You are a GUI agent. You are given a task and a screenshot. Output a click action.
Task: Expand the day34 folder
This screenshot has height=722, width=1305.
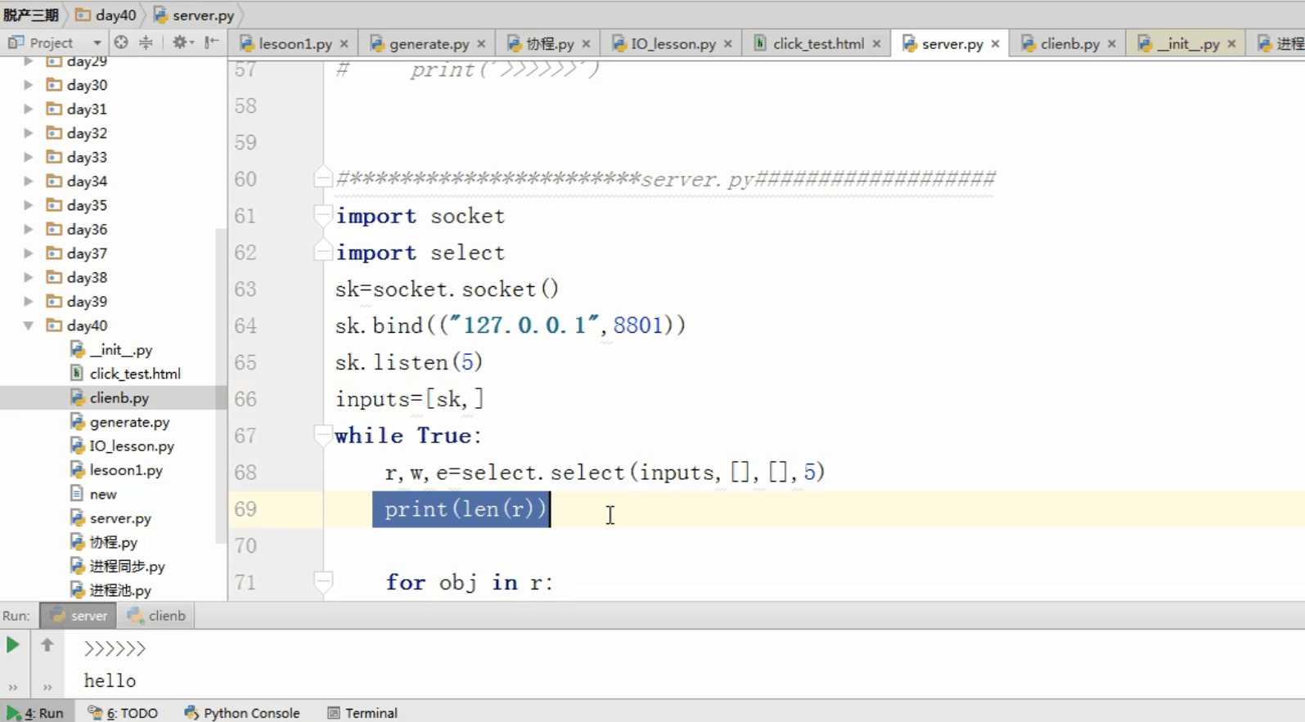(x=29, y=182)
